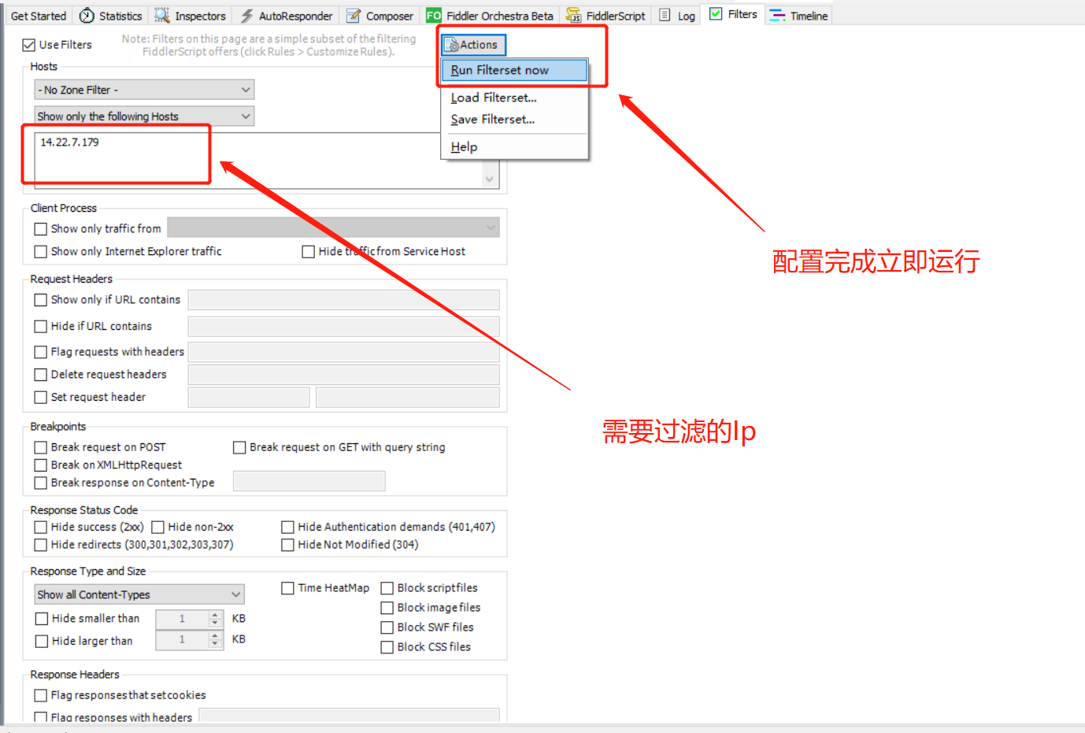1085x733 pixels.
Task: Check Hide success (2xx)
Action: click(41, 528)
